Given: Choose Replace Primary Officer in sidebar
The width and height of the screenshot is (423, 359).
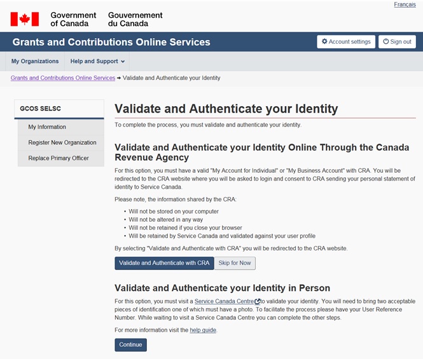Looking at the screenshot, I should [x=59, y=158].
